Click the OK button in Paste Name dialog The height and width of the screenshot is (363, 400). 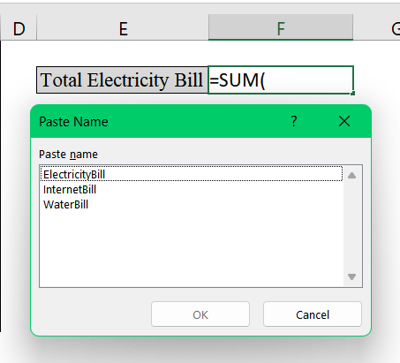200,314
